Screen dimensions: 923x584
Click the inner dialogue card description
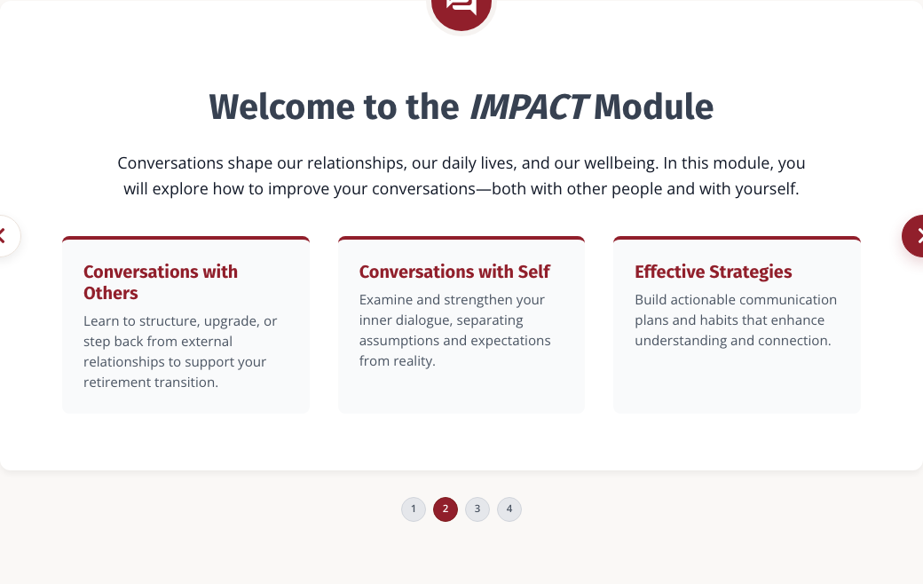(455, 330)
